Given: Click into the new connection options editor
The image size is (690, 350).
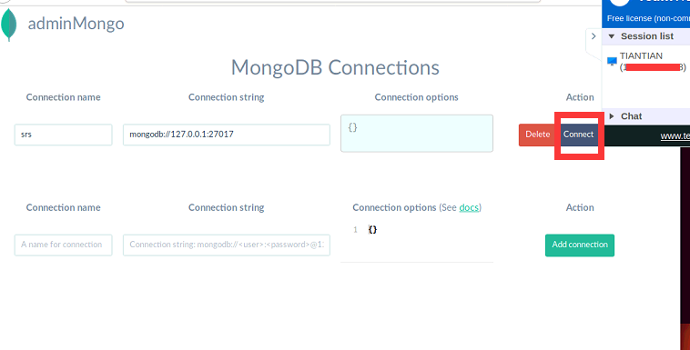Looking at the screenshot, I should point(417,243).
